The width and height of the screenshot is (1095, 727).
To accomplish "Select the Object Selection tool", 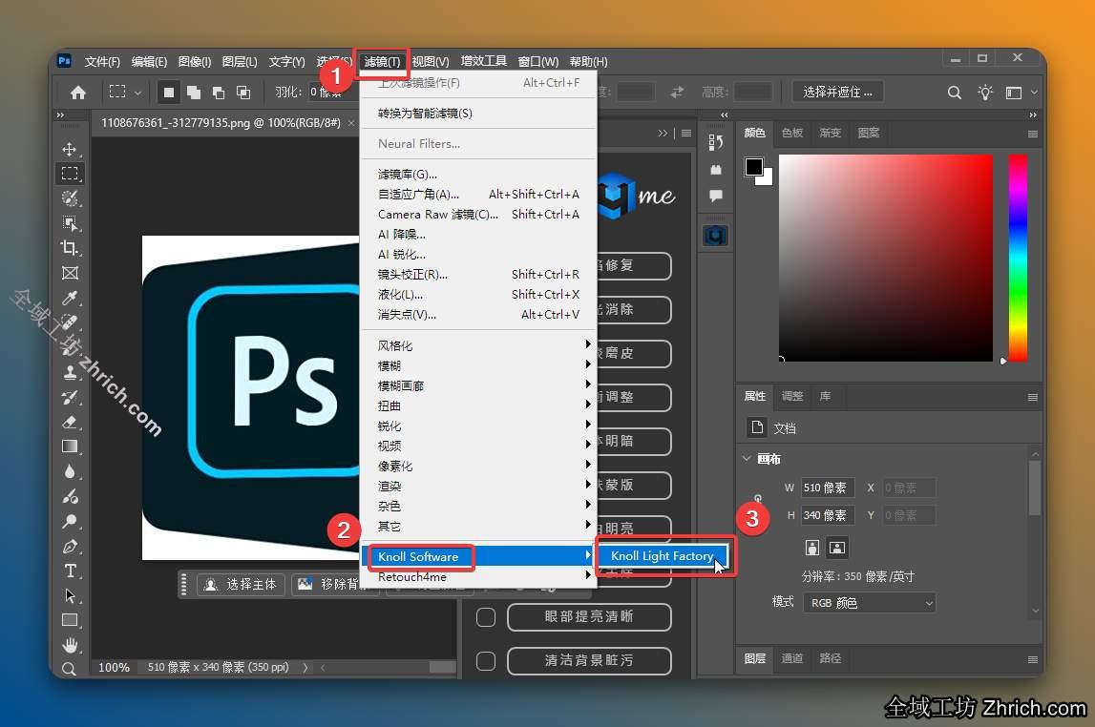I will (x=69, y=223).
